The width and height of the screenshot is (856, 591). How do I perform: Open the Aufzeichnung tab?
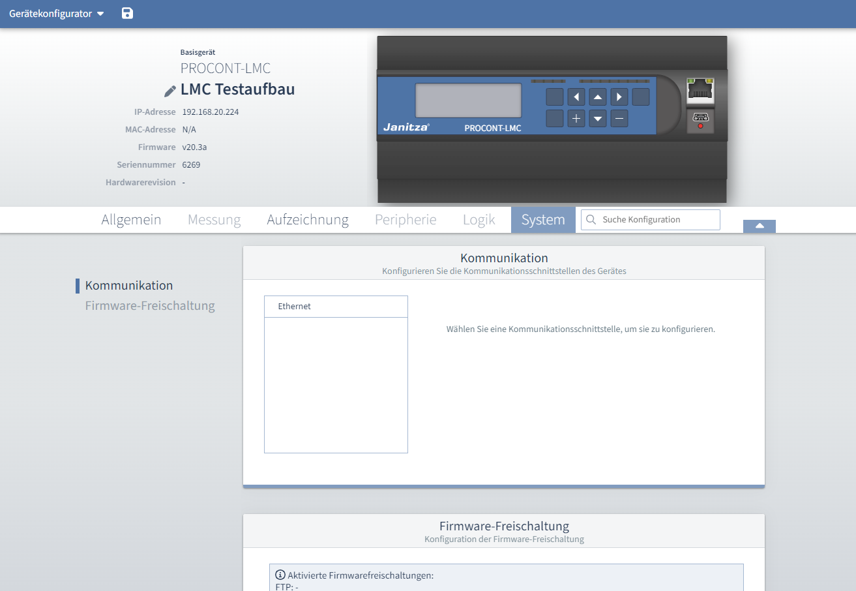pyautogui.click(x=308, y=220)
